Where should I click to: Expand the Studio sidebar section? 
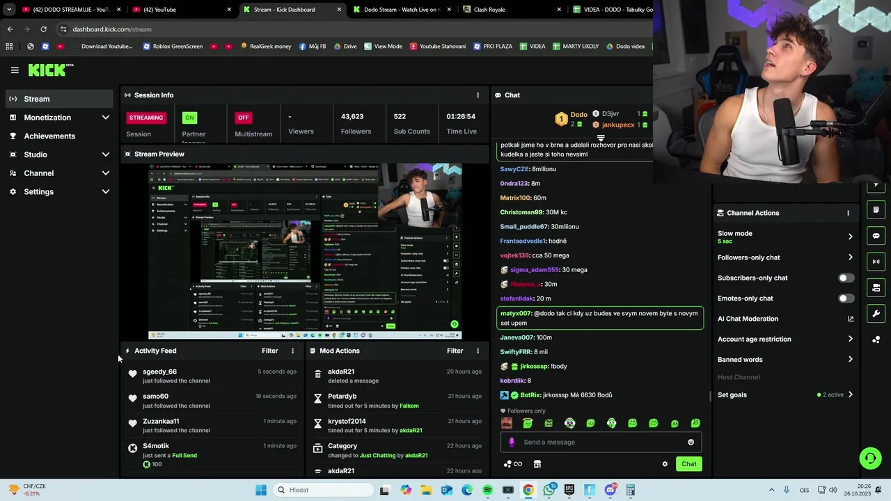tap(106, 154)
